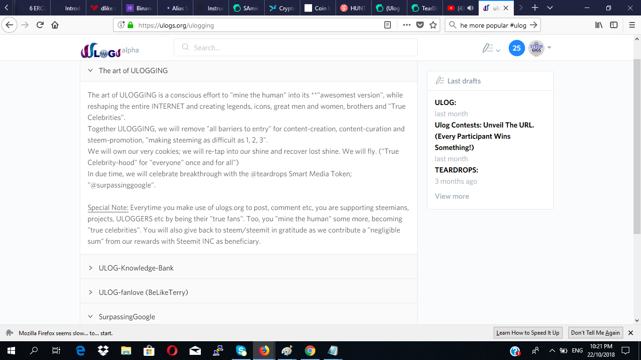Open the TEARDROPS: draft

[457, 170]
